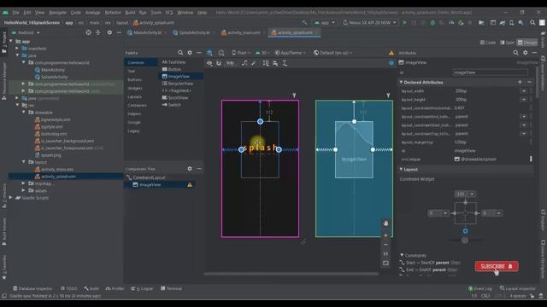
Task: Switch to Design view mode
Action: [x=527, y=43]
